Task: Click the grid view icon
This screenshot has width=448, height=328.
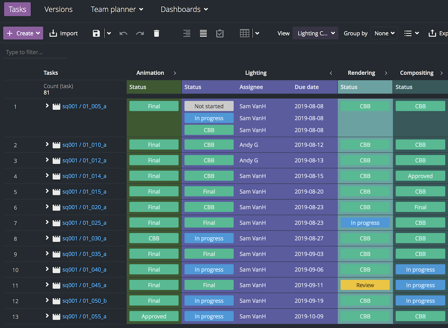Action: (x=244, y=33)
